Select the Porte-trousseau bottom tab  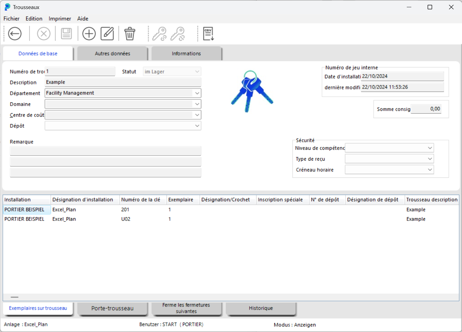coord(112,308)
